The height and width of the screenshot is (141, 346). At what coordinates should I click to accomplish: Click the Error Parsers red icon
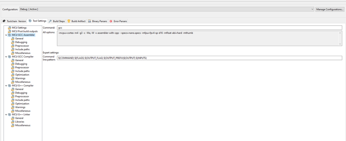[111, 21]
